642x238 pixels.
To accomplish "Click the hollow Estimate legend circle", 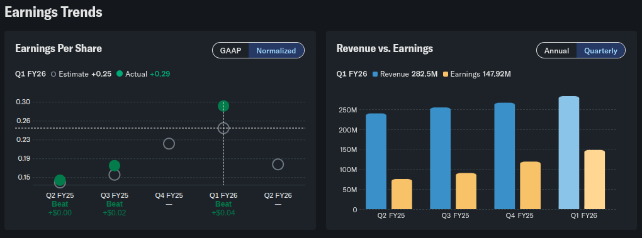I will pos(53,74).
